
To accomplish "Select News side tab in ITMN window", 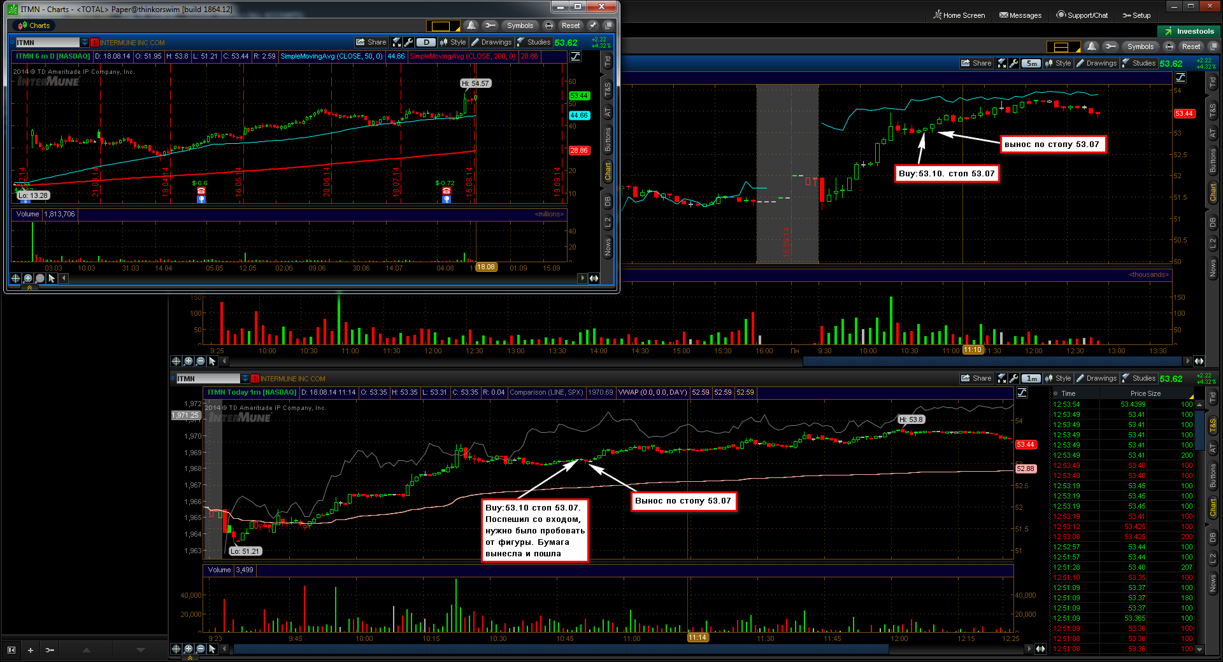I will point(608,247).
